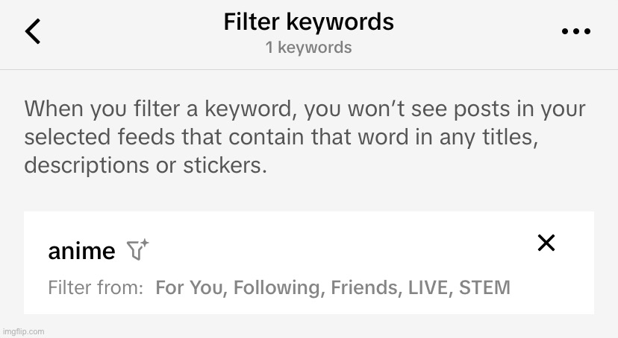This screenshot has width=618, height=338.
Task: Open the three-dot more options menu
Action: [575, 31]
